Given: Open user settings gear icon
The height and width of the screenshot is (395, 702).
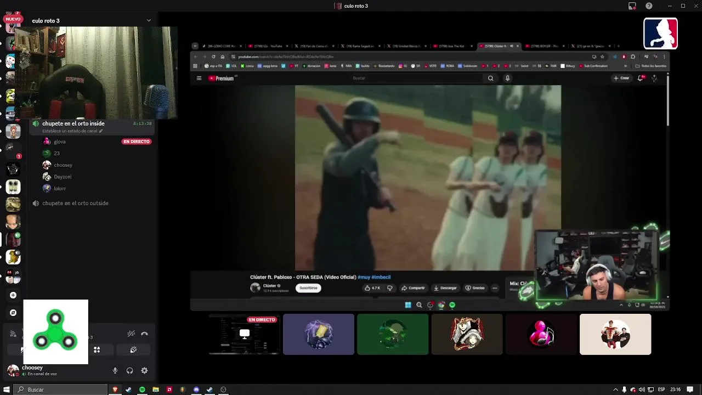Looking at the screenshot, I should [x=144, y=370].
